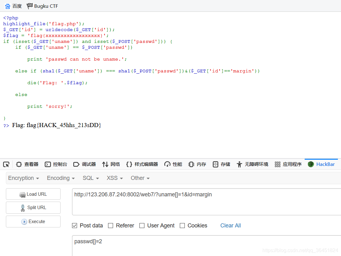Image resolution: width=341 pixels, height=256 pixels.
Task: Open the Other dropdown menu
Action: tap(140, 178)
